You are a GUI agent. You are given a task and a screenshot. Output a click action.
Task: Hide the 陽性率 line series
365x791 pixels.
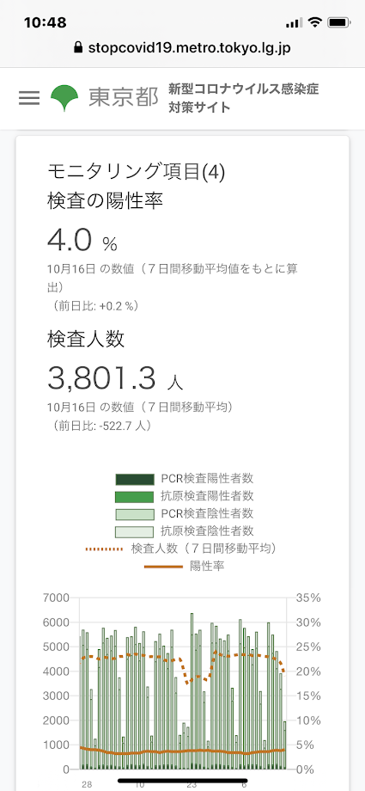click(x=185, y=566)
